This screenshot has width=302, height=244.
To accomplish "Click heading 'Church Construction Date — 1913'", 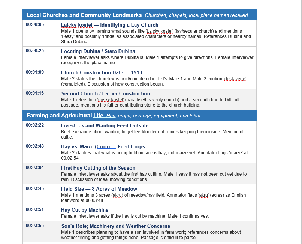I will (x=102, y=73).
